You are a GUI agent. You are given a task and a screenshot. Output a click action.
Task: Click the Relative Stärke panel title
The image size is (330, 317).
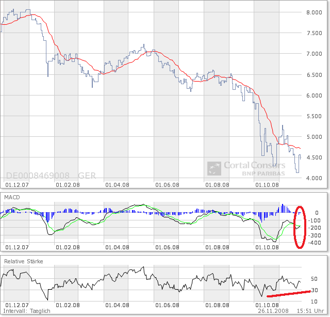click(x=24, y=261)
